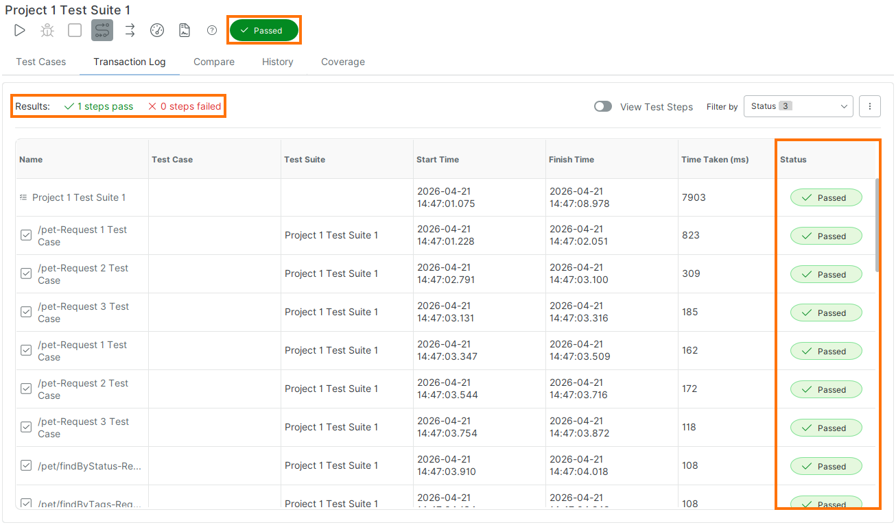The image size is (896, 525).
Task: Click test case icon in the 172 ms row
Action: [26, 389]
